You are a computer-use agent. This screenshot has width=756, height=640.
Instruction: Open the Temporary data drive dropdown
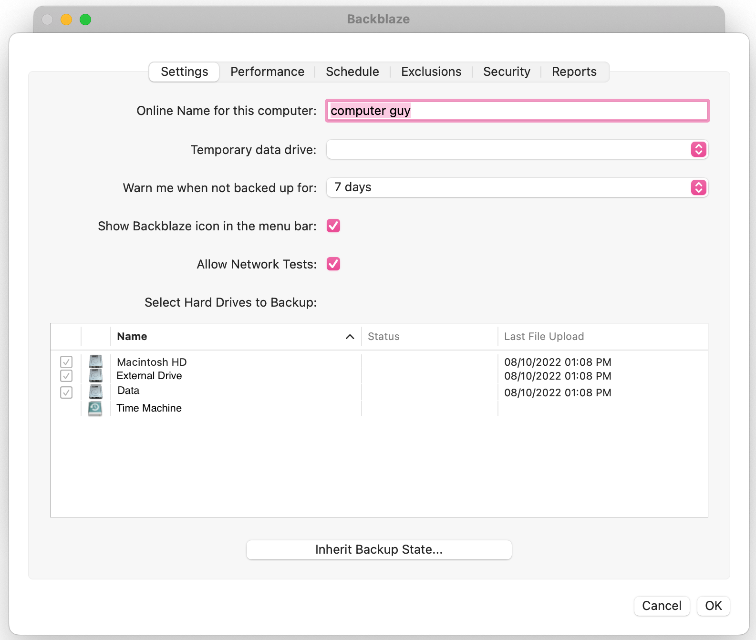pyautogui.click(x=517, y=149)
